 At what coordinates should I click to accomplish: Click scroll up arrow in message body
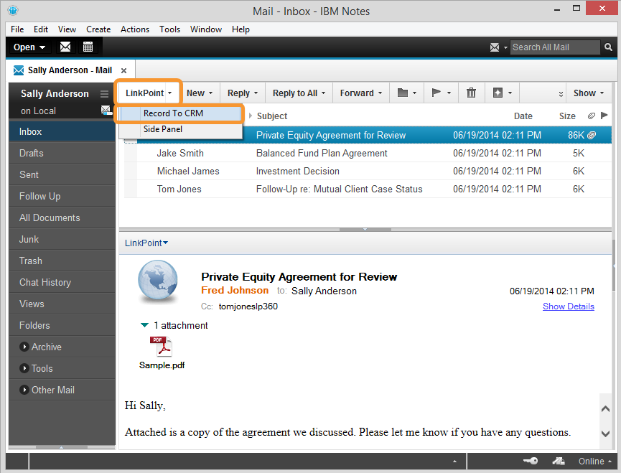coord(605,408)
